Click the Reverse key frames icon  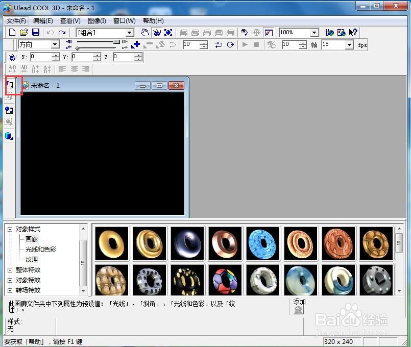(x=160, y=45)
